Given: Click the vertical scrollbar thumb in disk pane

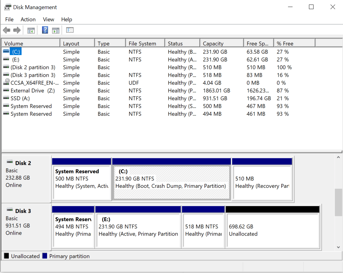Looking at the screenshot, I should 338,202.
